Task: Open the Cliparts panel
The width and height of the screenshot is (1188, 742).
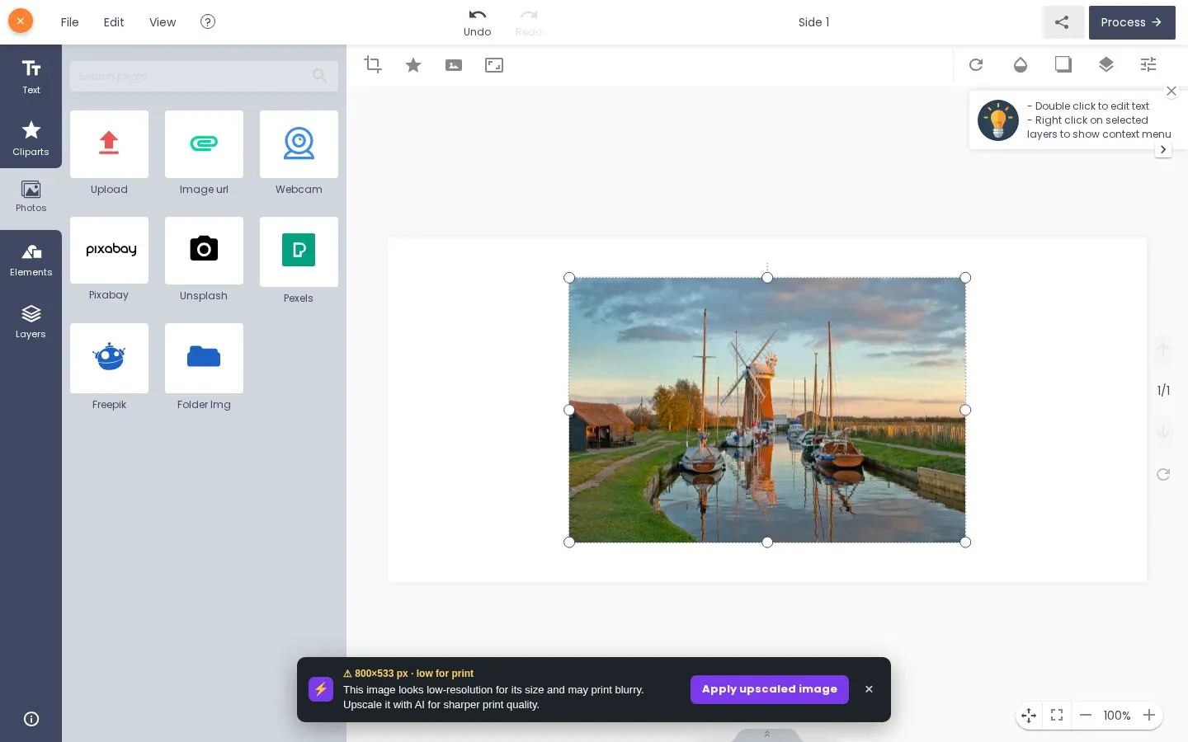Action: coord(31,138)
